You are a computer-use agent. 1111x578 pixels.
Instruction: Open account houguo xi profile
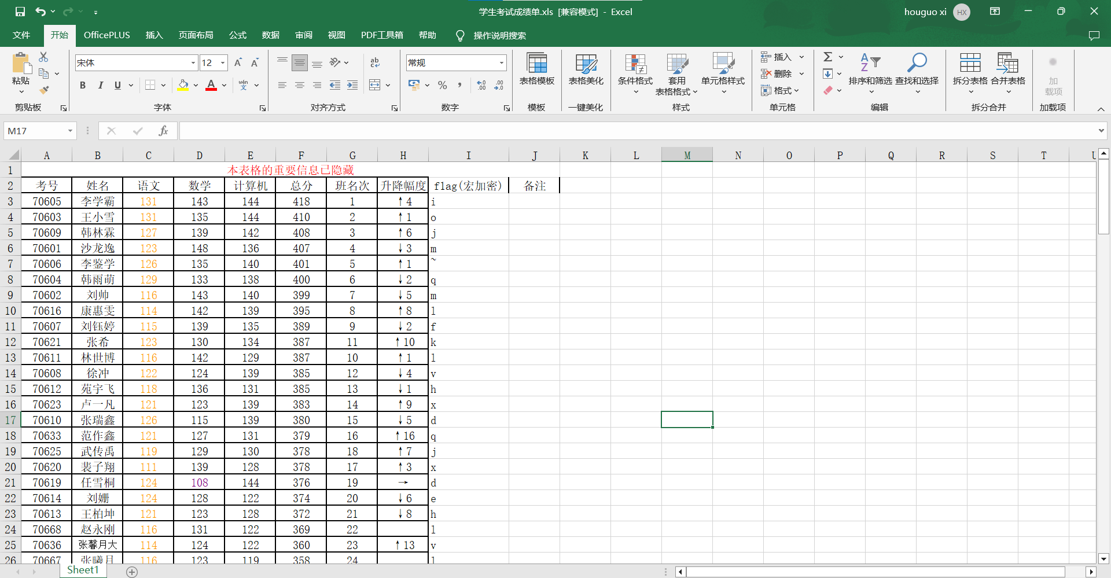937,12
